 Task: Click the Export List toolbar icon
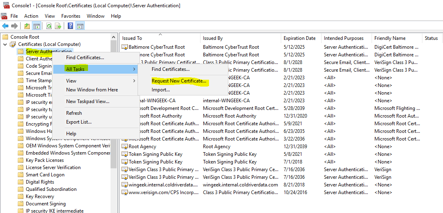(58, 26)
